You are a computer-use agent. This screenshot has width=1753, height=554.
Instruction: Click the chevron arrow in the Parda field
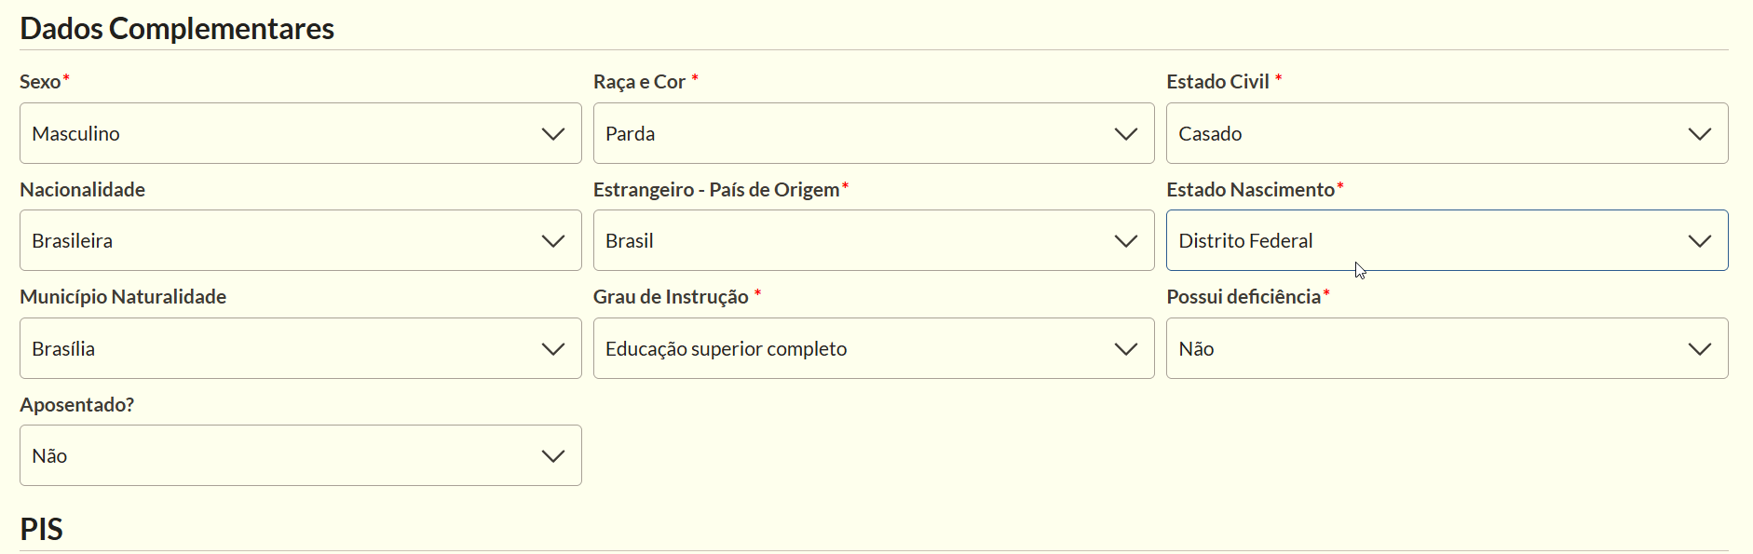[x=1126, y=134]
